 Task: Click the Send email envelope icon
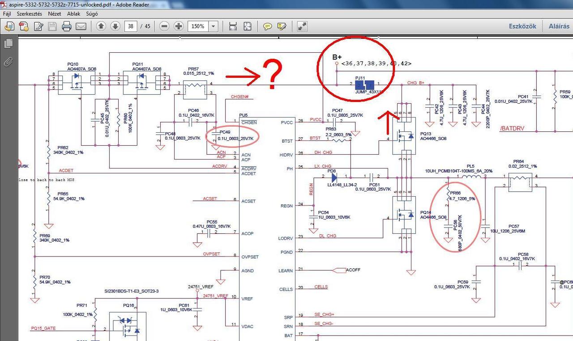click(81, 26)
